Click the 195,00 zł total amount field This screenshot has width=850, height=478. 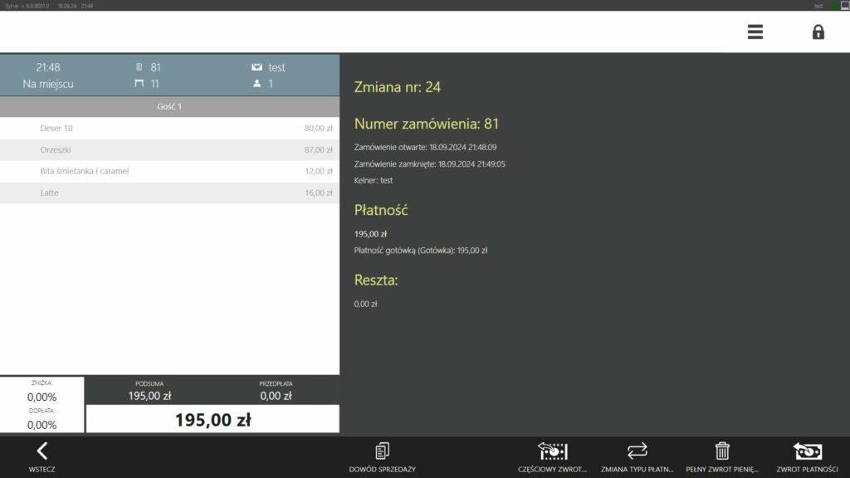coord(212,420)
